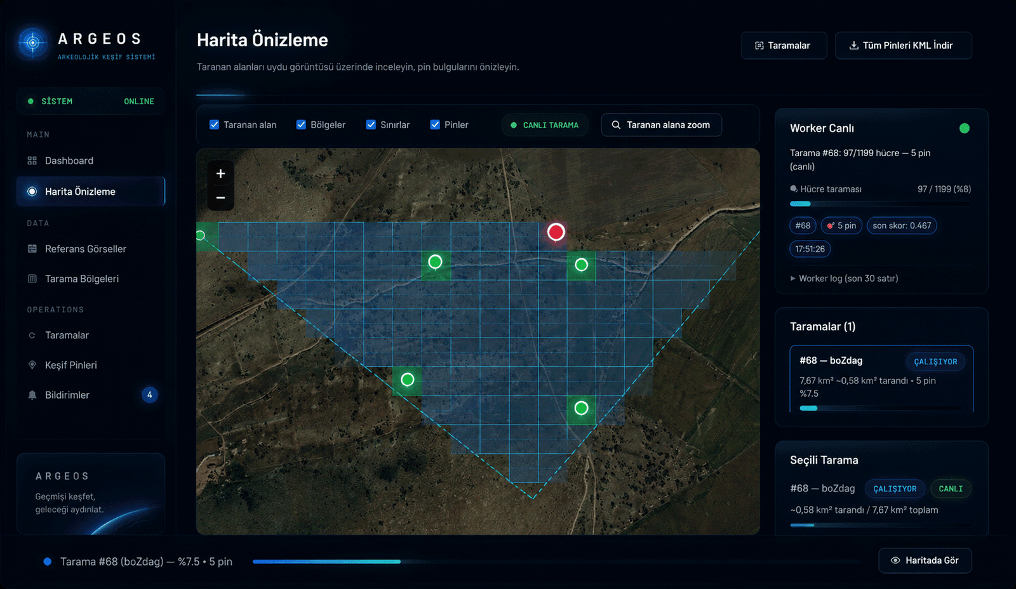
Task: Click the 5 pin chip
Action: point(841,225)
